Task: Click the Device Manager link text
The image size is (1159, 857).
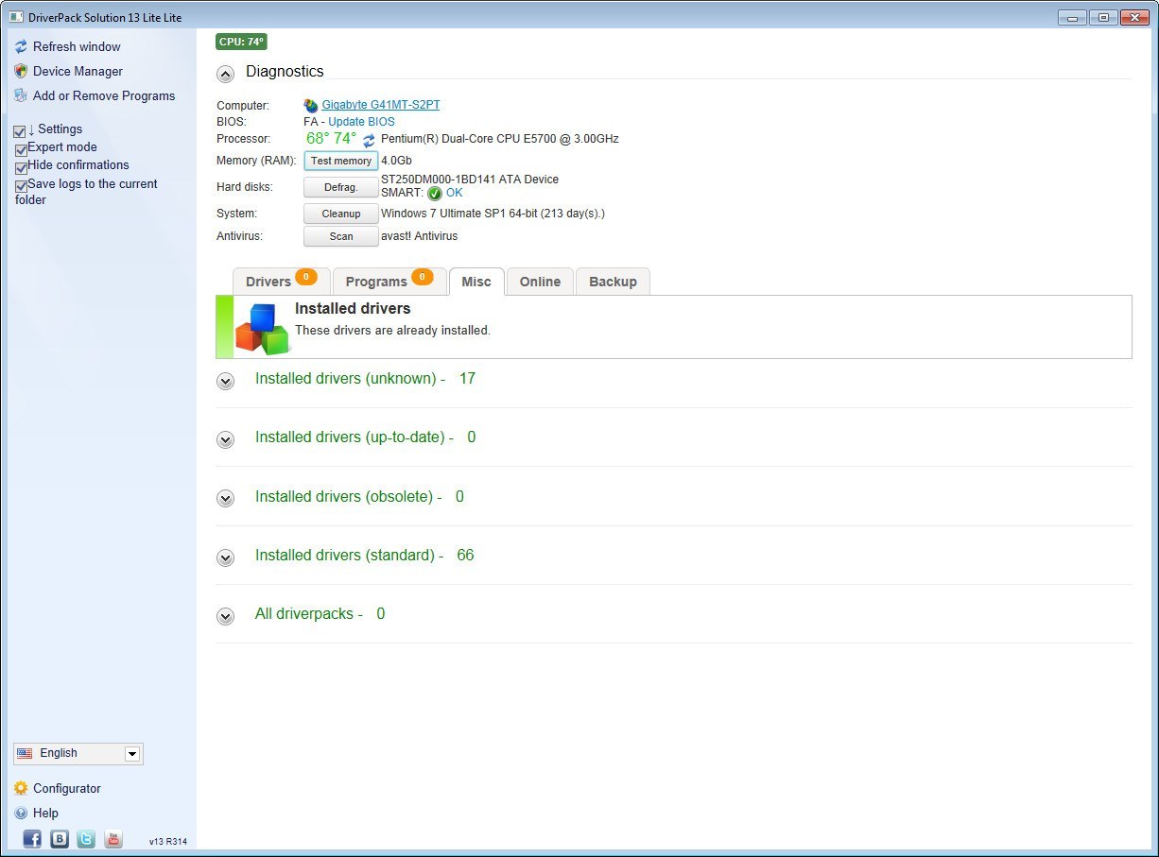Action: pyautogui.click(x=78, y=71)
